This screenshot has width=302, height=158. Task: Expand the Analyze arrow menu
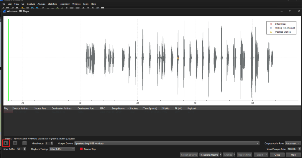234,155
